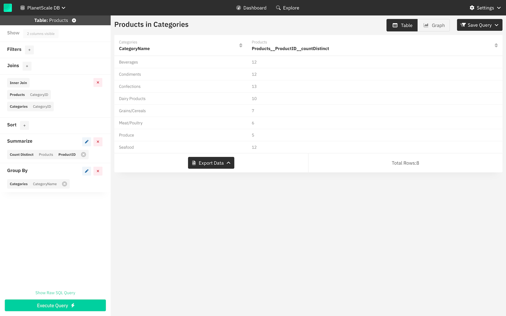Viewport: 506px width, 316px height.
Task: Add a new Filter with plus button
Action: (x=29, y=50)
